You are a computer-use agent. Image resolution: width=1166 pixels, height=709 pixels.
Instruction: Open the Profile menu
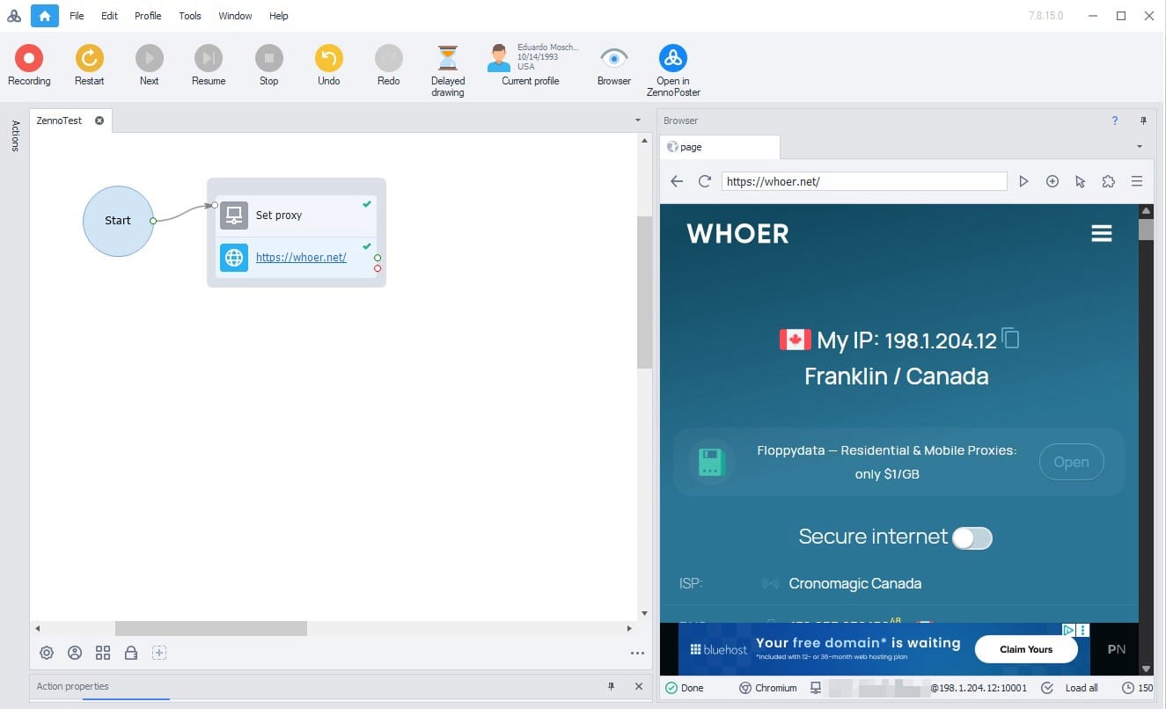(x=147, y=15)
